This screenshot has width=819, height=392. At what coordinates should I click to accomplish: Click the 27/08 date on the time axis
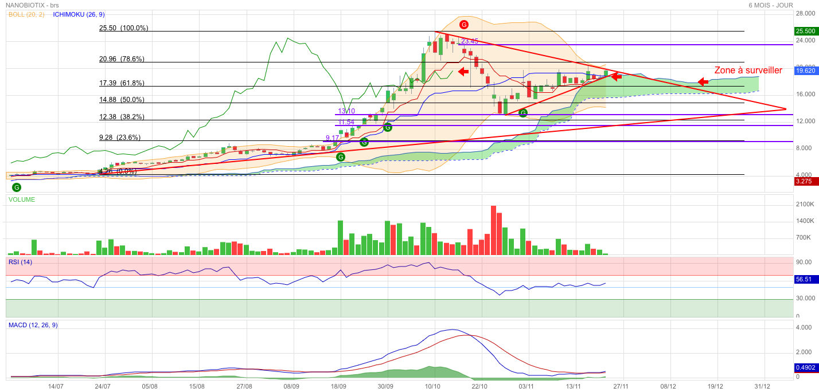click(244, 386)
